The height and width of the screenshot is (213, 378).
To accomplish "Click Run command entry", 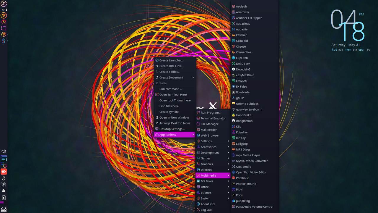I will point(175,89).
